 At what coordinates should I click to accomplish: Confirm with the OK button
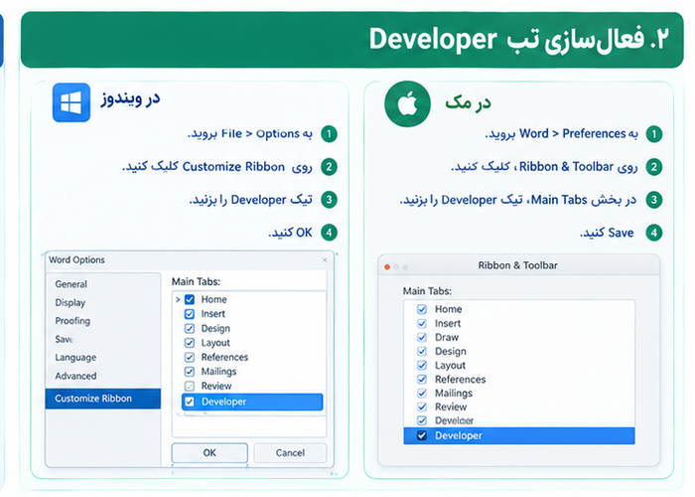click(x=209, y=453)
